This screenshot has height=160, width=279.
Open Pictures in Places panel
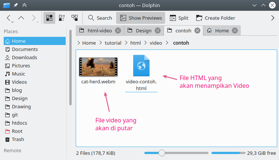tap(35, 65)
